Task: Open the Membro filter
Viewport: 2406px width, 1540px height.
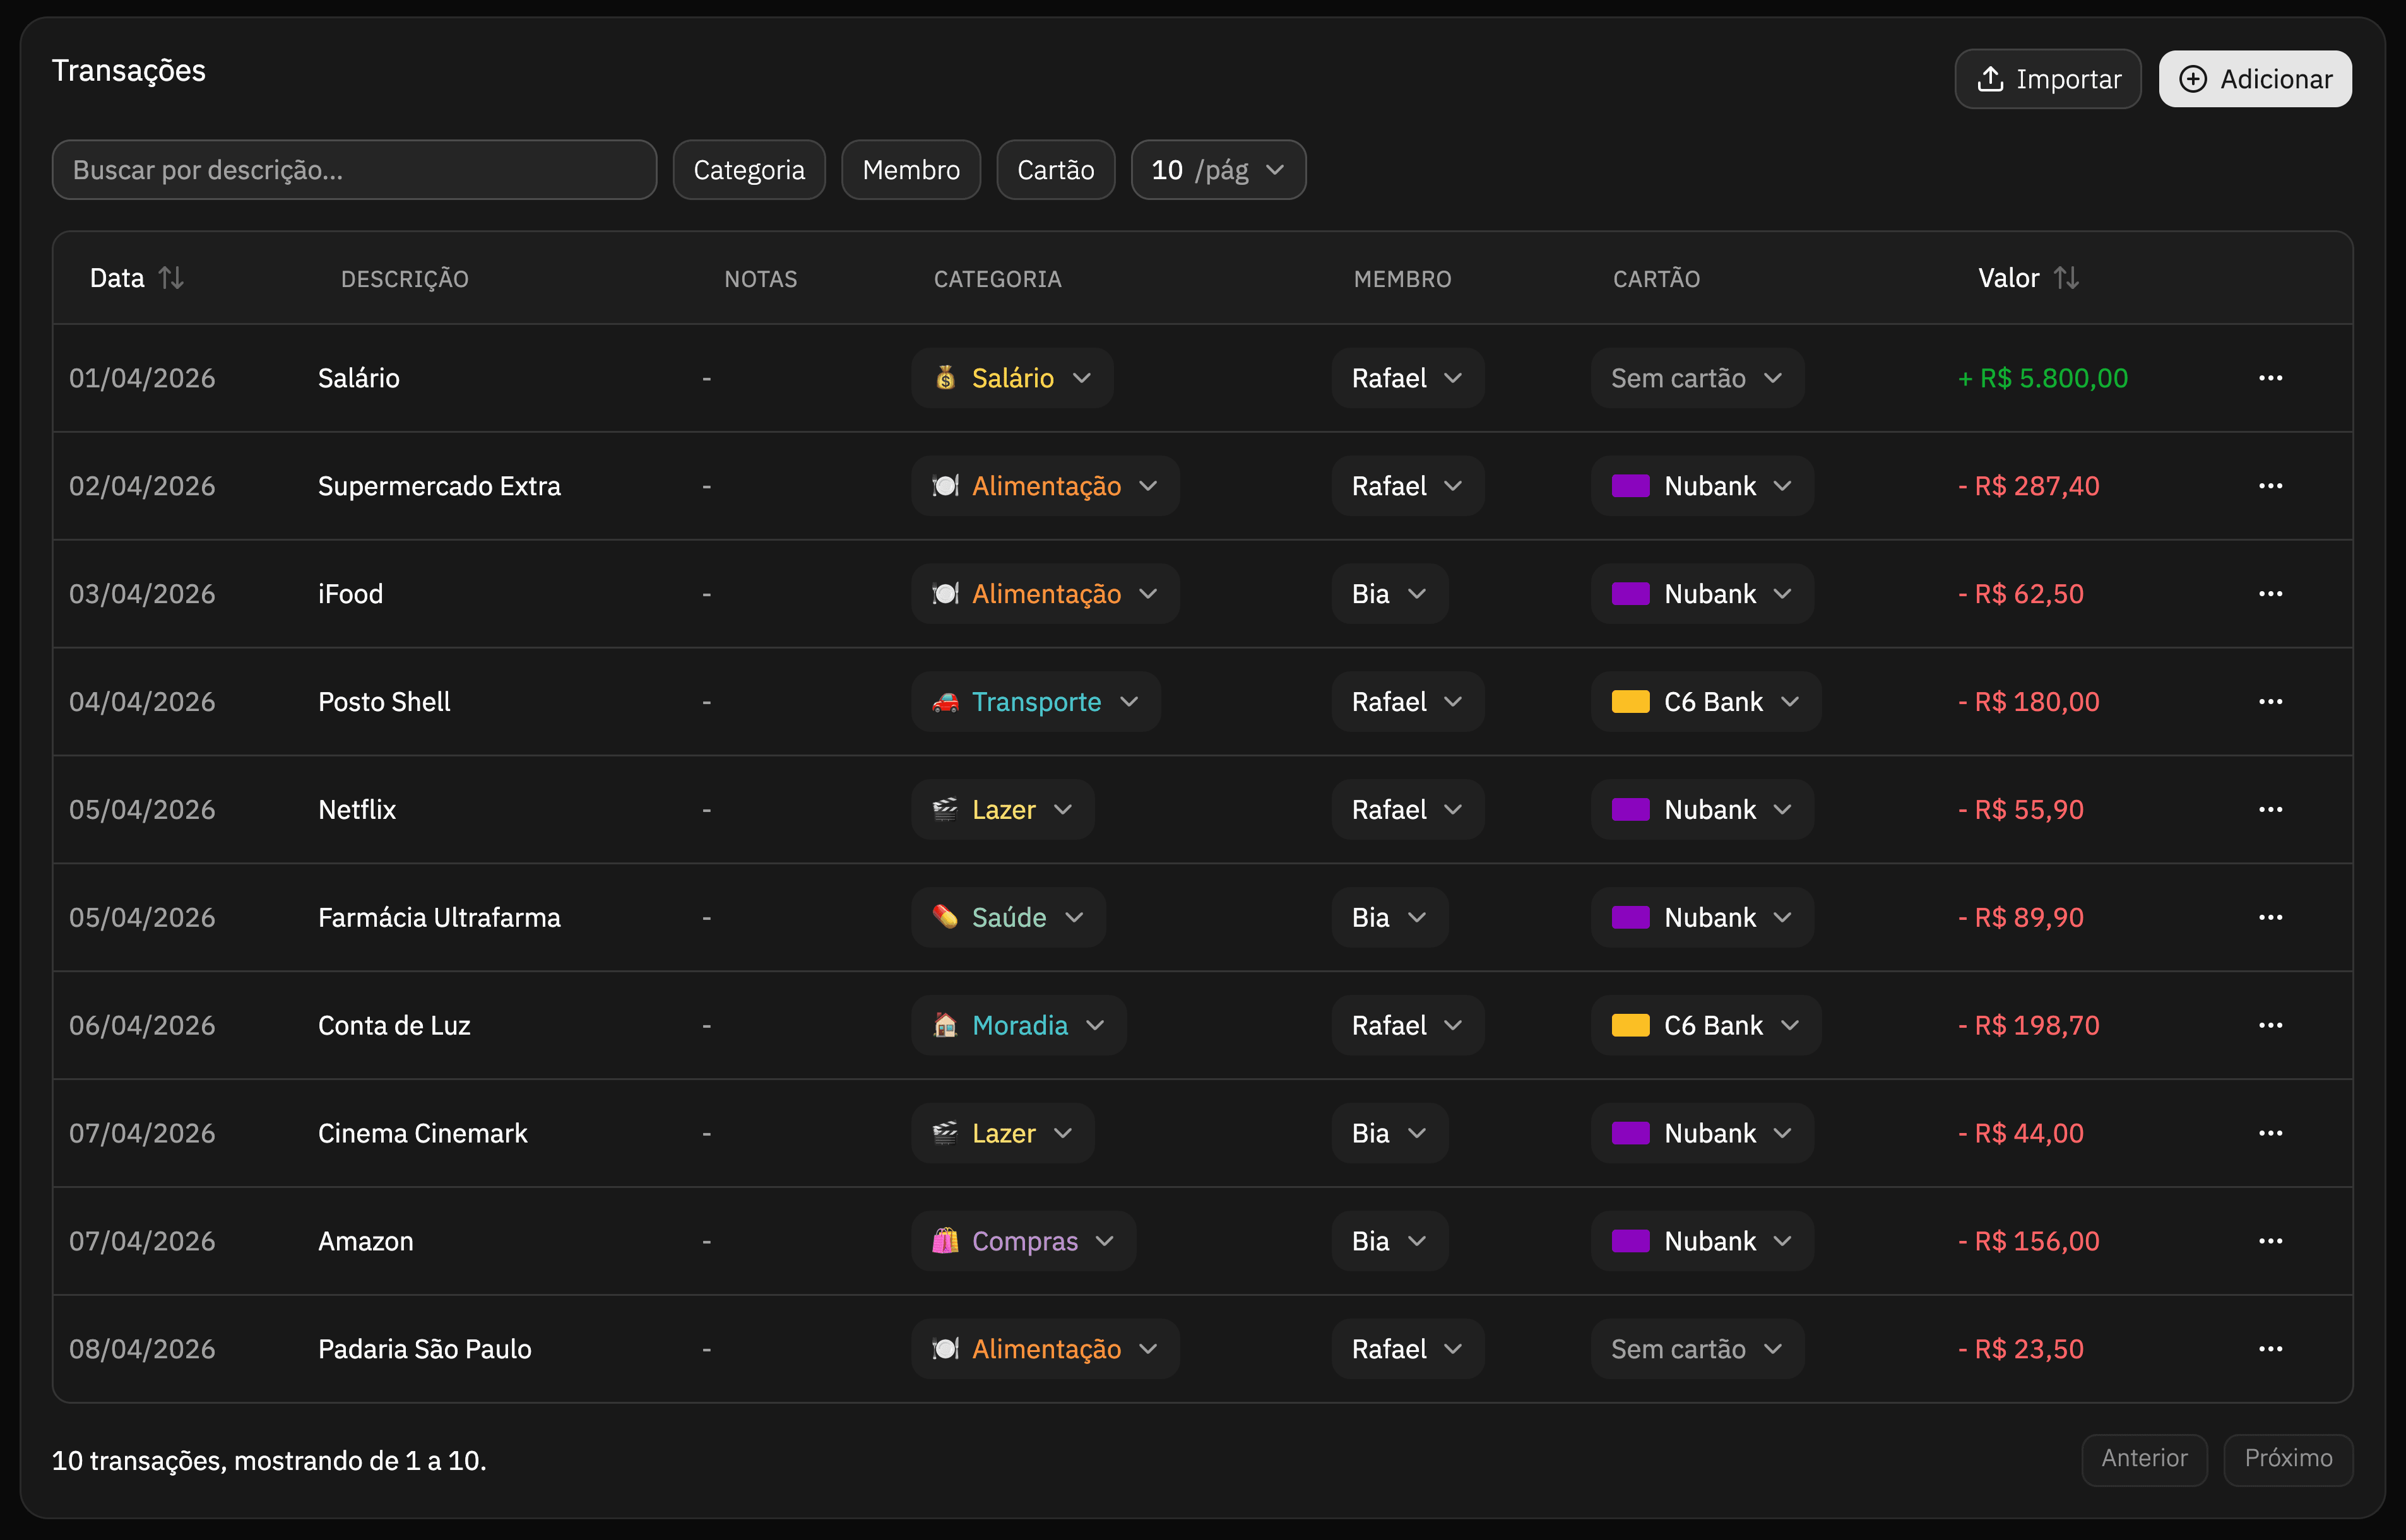Action: tap(910, 170)
